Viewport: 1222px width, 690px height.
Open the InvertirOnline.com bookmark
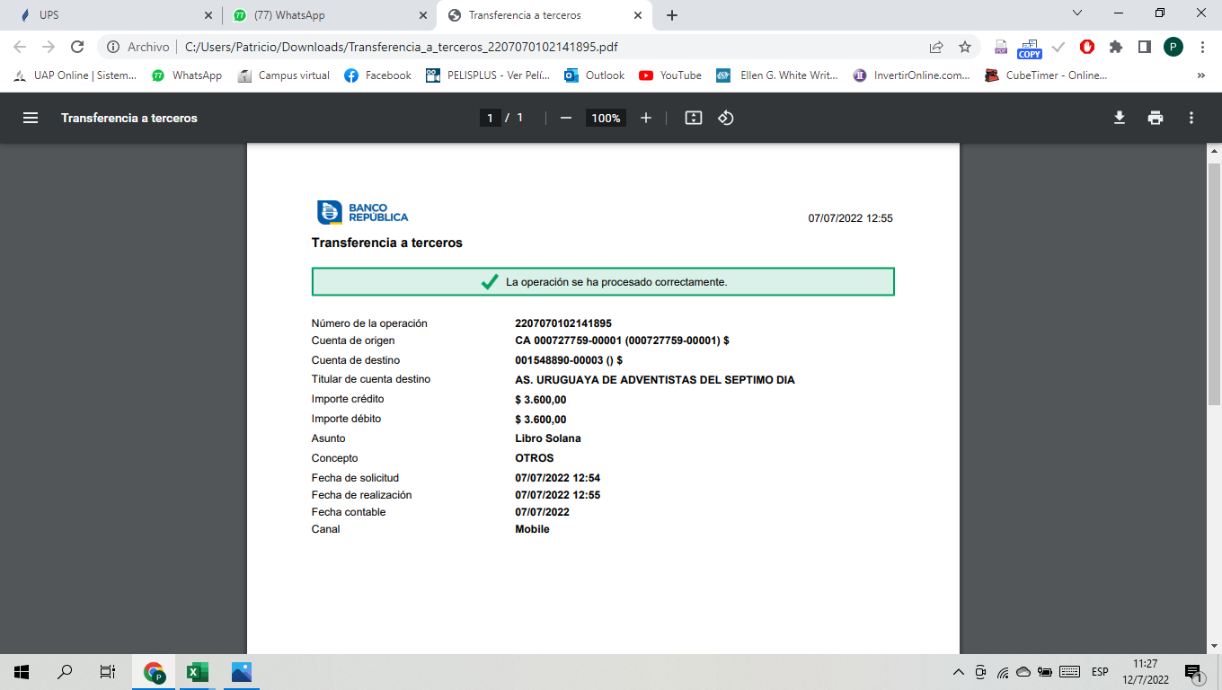tap(912, 75)
